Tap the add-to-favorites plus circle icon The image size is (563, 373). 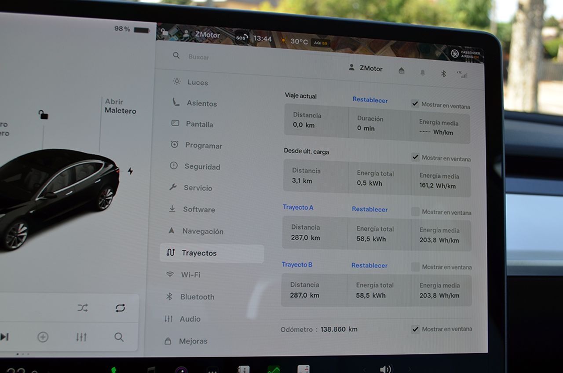tap(43, 337)
